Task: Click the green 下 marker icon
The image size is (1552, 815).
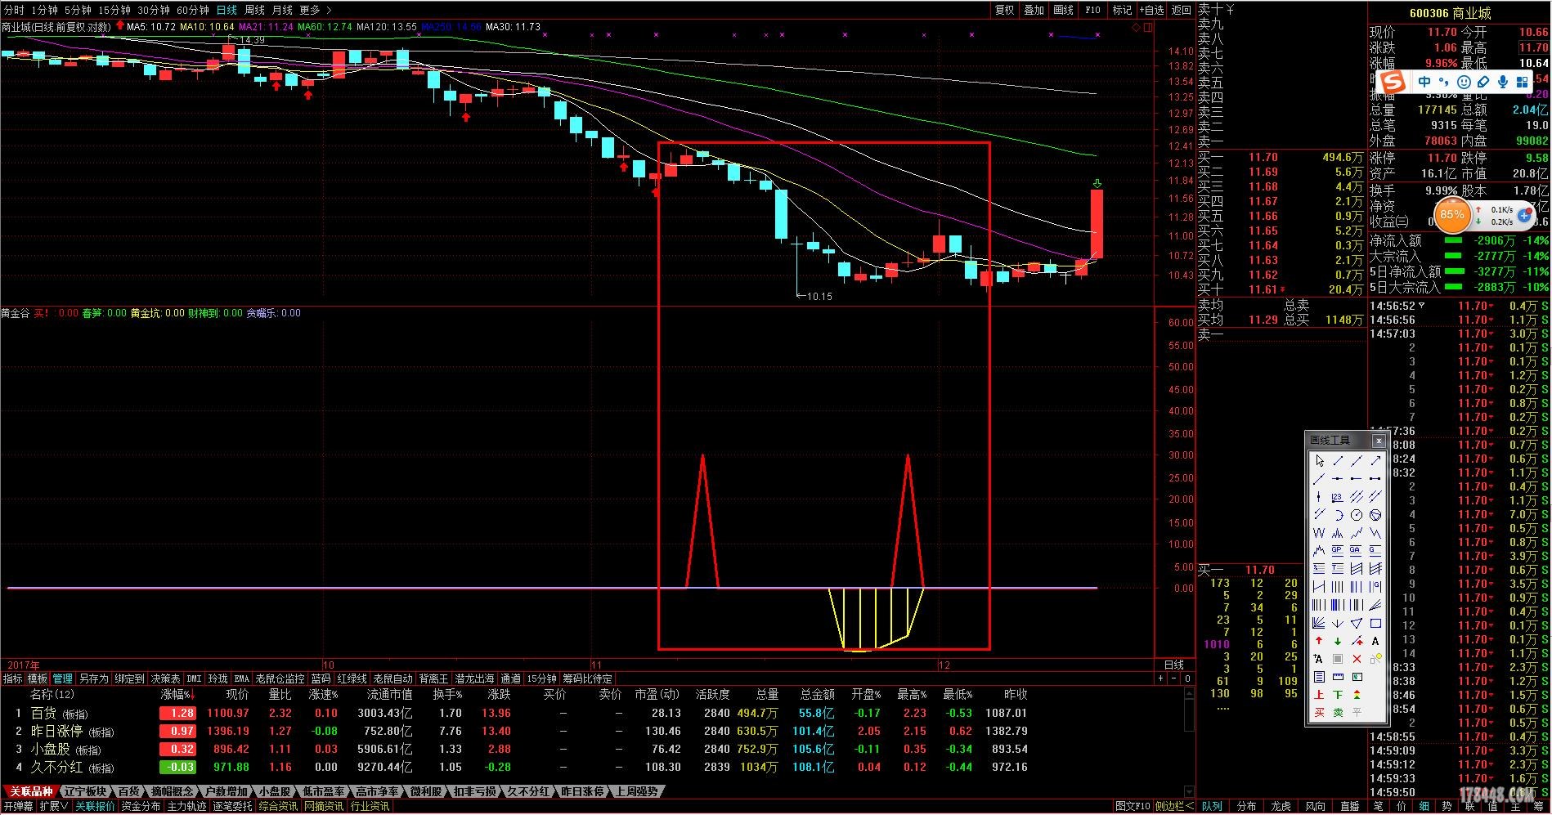Action: pyautogui.click(x=1338, y=694)
